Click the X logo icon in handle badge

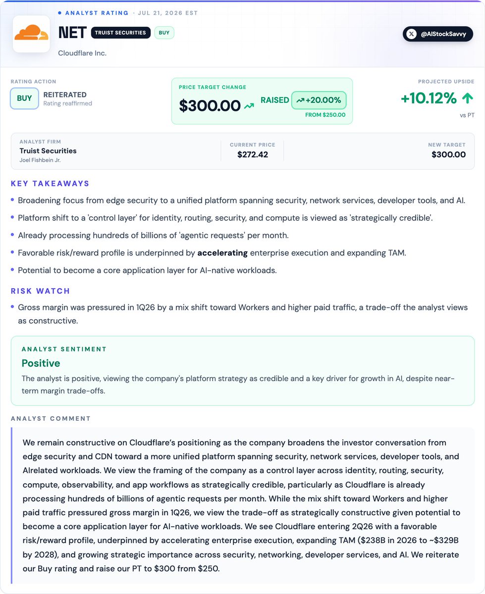click(412, 34)
